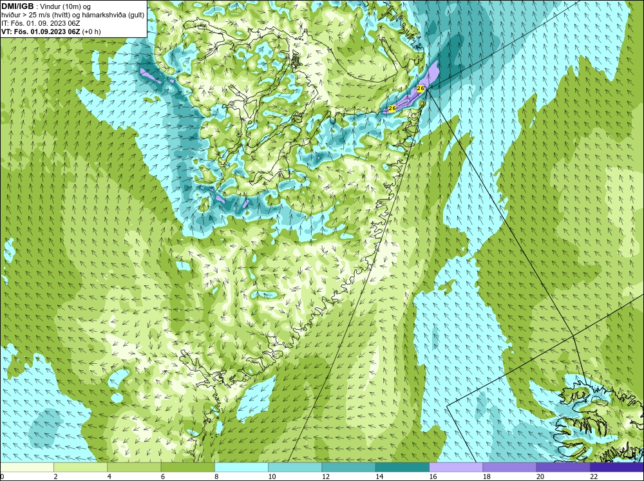Click the DMI/IGB title text
This screenshot has width=644, height=481.
(x=17, y=6)
